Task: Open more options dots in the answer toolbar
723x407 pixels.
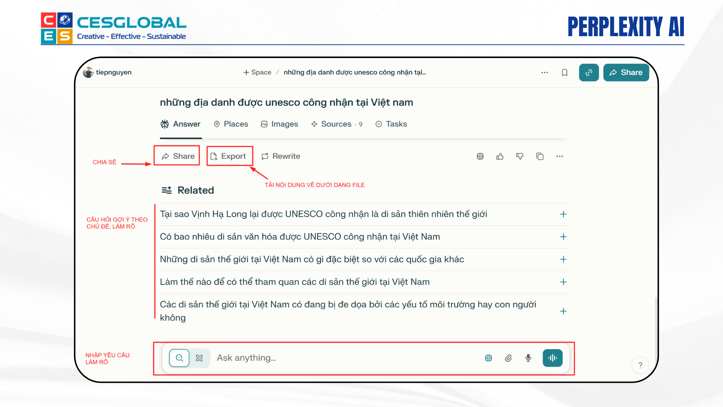Action: point(560,156)
